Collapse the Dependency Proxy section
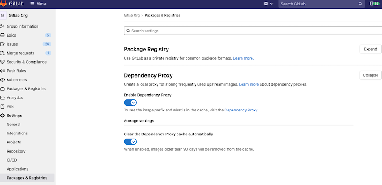 pos(371,75)
